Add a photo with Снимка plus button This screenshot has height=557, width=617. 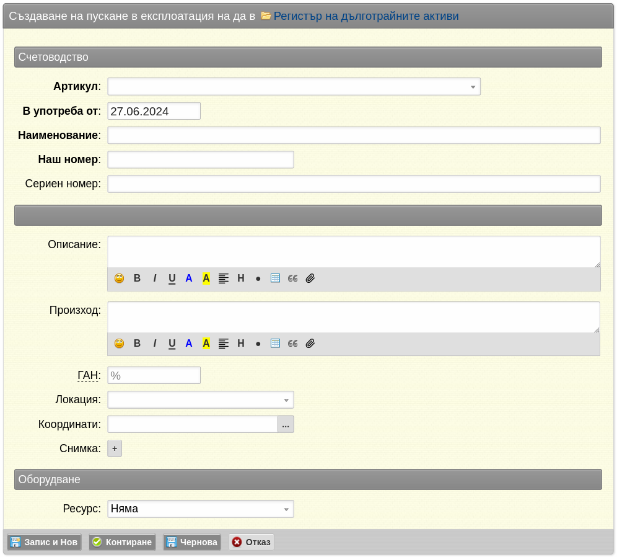point(115,448)
